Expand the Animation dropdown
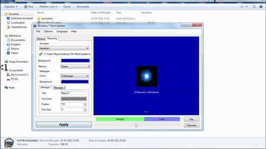This screenshot has width=266, height=149. 64,48
